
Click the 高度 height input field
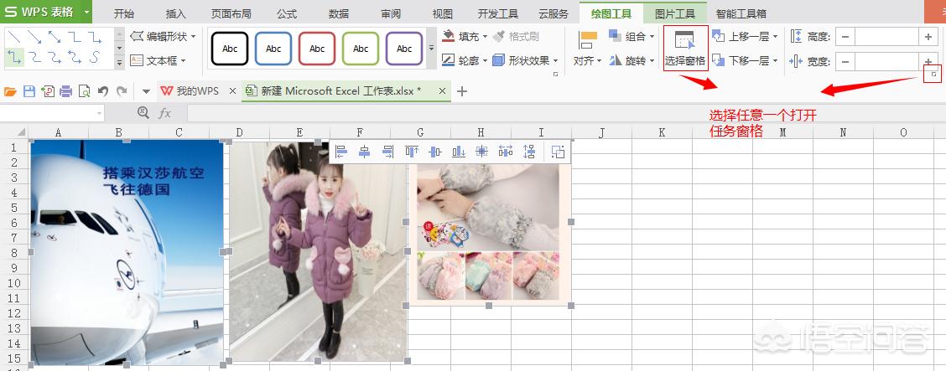(x=886, y=38)
